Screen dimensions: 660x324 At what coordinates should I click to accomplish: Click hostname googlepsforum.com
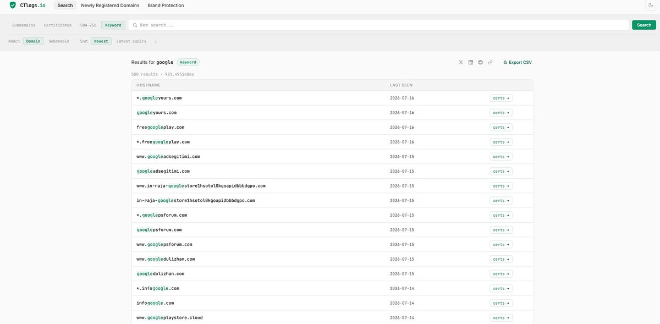click(159, 230)
